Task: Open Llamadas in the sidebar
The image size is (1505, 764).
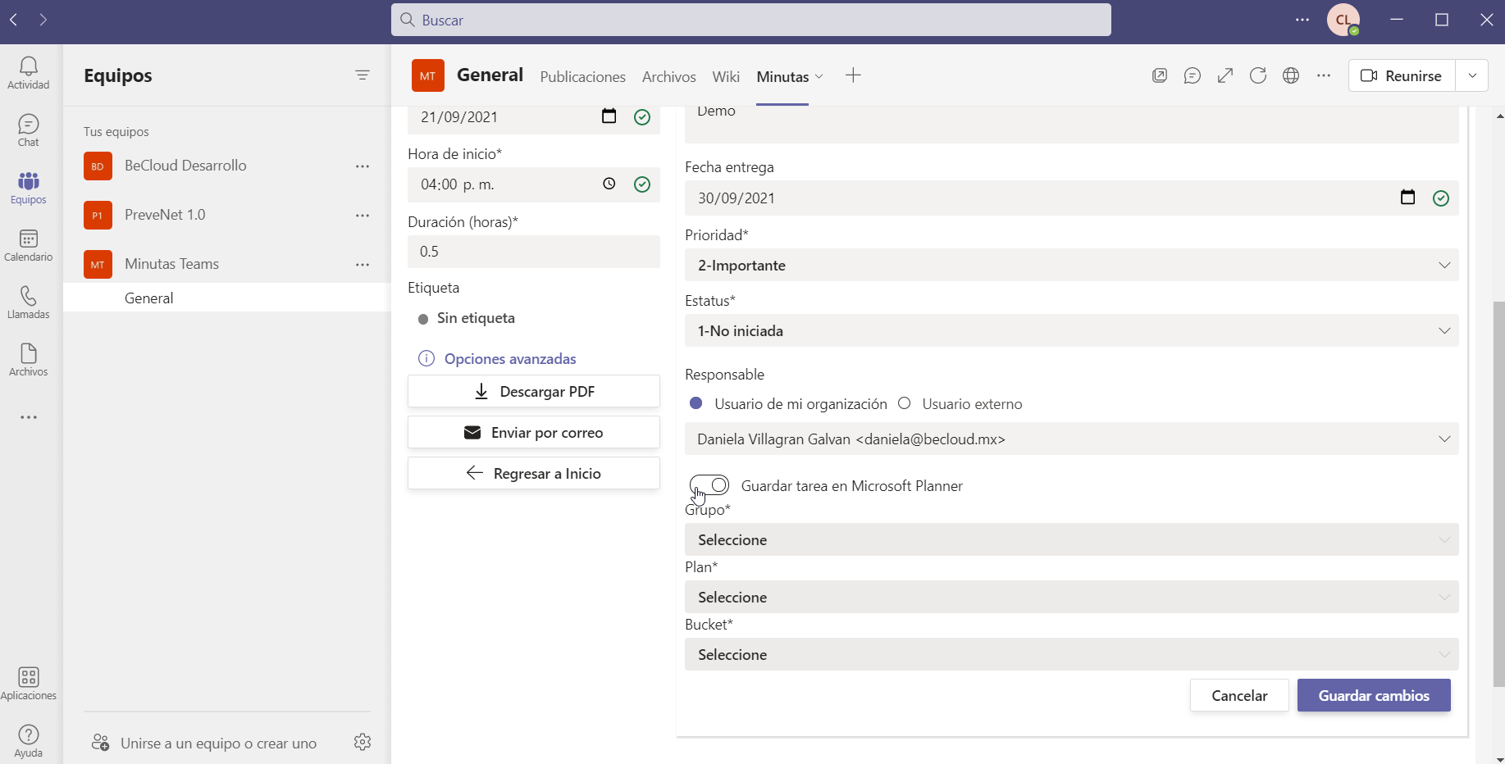Action: point(29,302)
